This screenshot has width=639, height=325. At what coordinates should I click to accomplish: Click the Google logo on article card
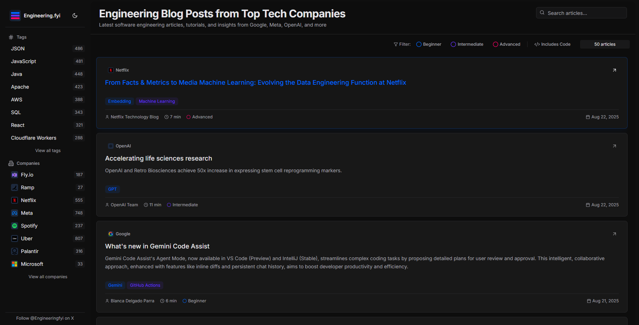(x=111, y=234)
